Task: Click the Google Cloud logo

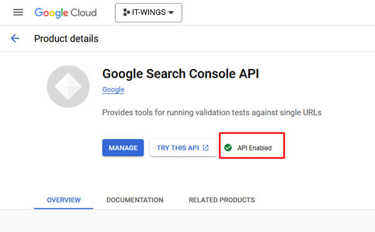Action: point(65,12)
